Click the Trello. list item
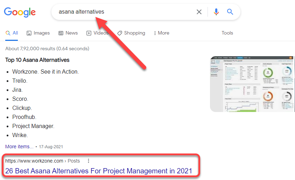This screenshot has width=295, height=180. 20,81
